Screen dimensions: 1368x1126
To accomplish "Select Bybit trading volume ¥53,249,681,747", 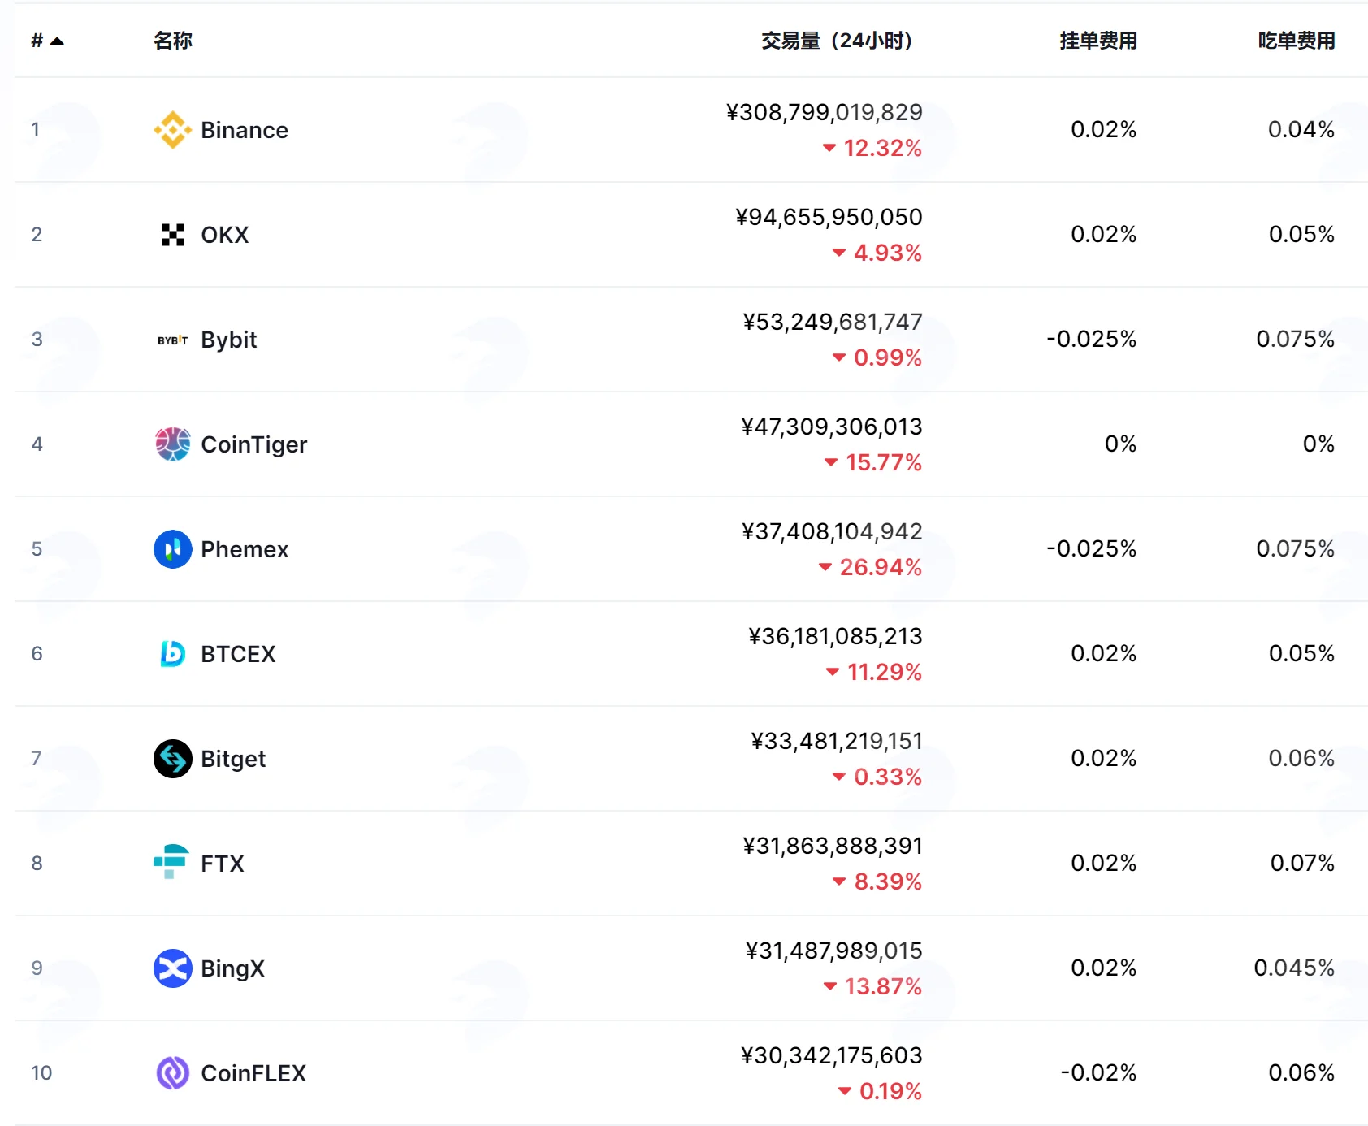I will pyautogui.click(x=833, y=323).
